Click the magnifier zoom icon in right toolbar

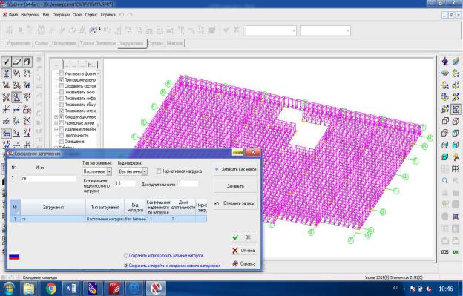[445, 180]
